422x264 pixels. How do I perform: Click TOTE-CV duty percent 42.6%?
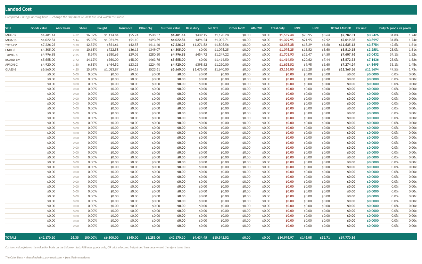point(394,45)
